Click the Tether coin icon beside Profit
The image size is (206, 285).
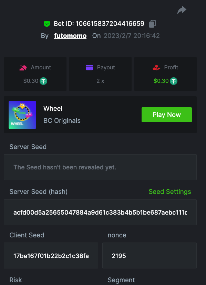(174, 81)
